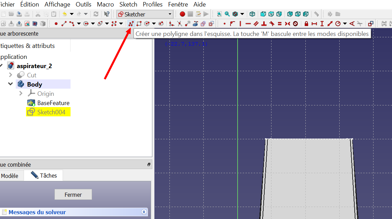Image resolution: width=392 pixels, height=219 pixels.
Task: Select the trim edge tool
Action: click(179, 24)
